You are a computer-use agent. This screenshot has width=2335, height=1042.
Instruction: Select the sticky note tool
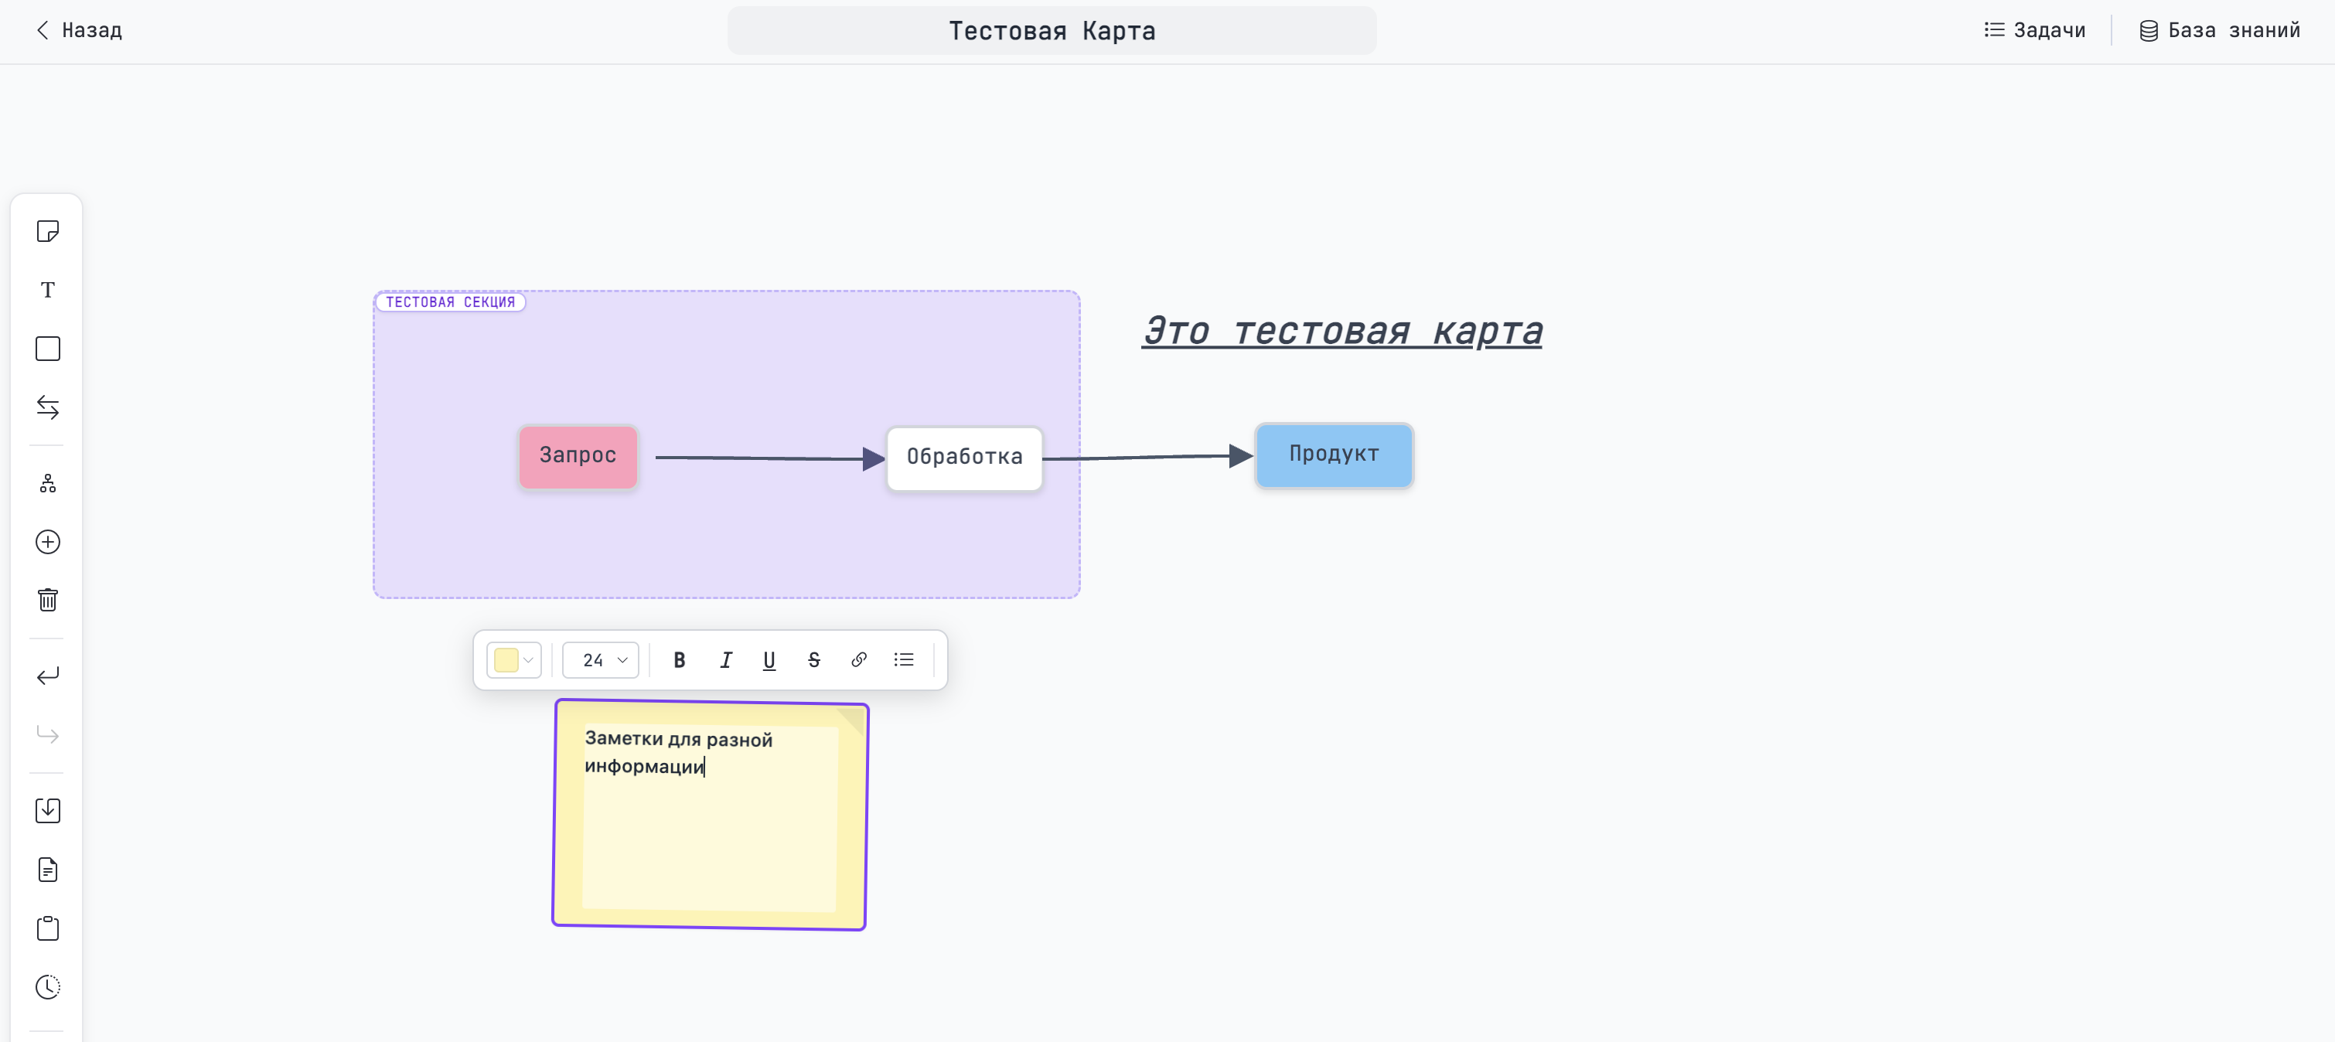[x=48, y=232]
